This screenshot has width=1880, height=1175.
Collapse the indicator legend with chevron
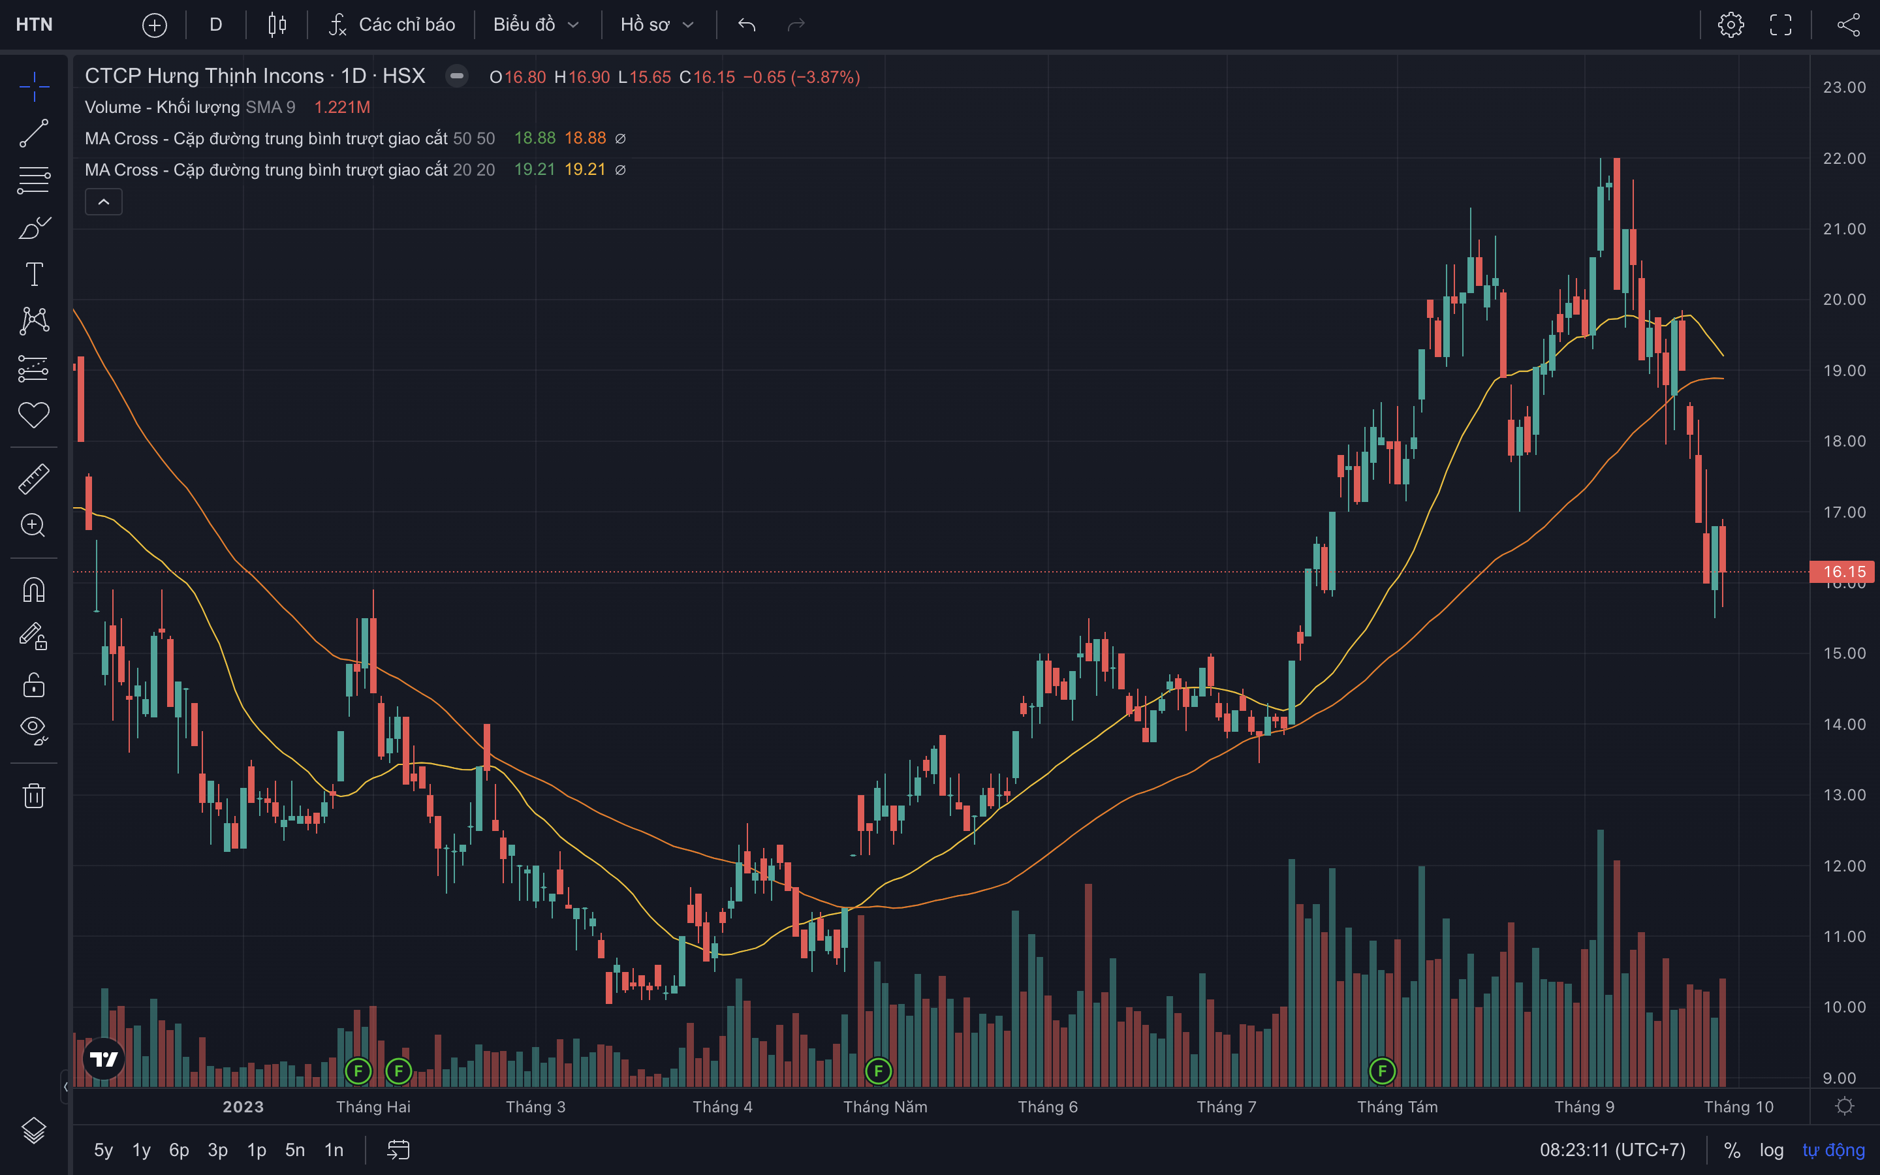[103, 202]
